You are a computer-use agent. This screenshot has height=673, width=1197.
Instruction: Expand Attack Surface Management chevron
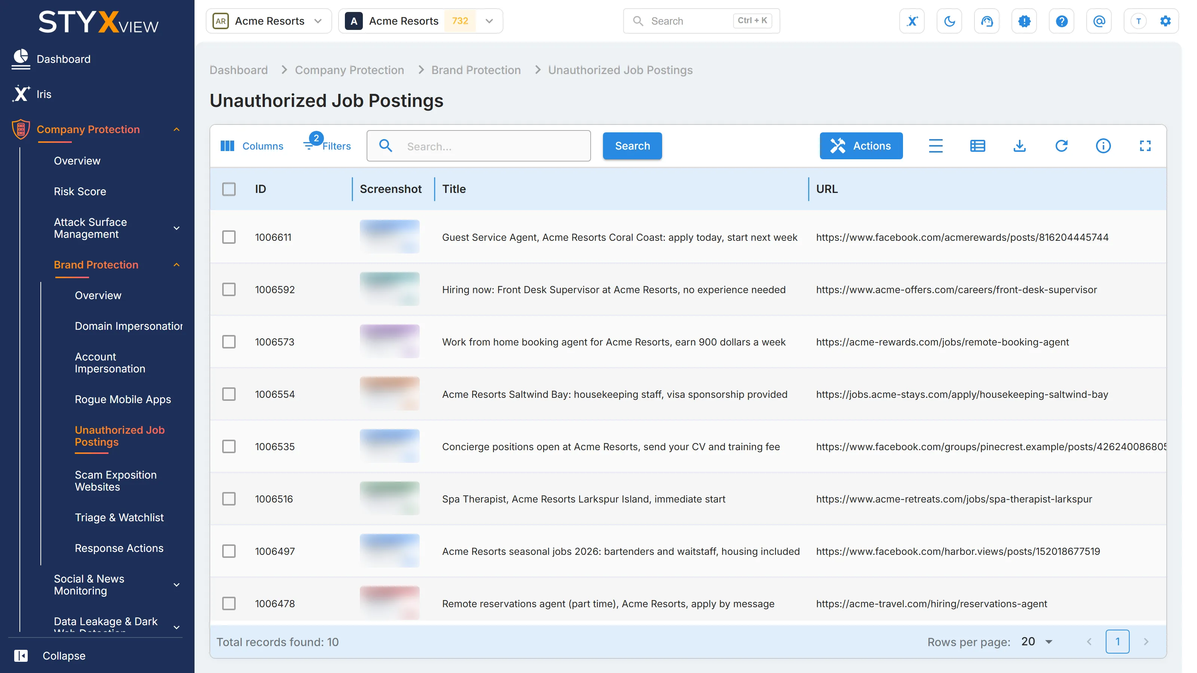(x=177, y=228)
